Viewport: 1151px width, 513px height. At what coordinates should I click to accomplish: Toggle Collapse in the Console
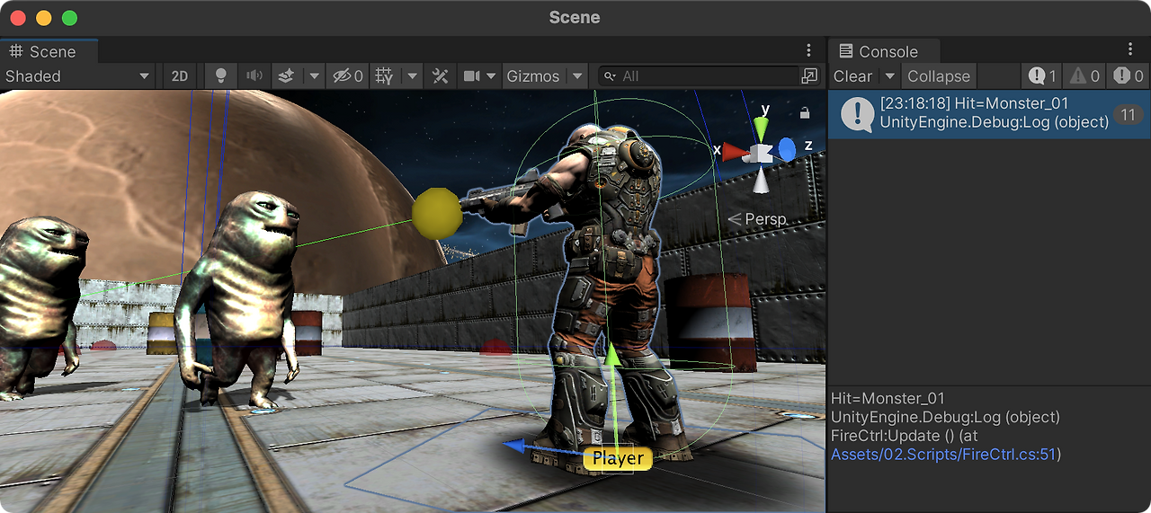click(939, 76)
